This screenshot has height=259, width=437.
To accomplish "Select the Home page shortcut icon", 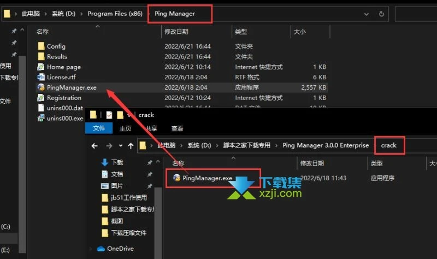I will click(x=41, y=67).
